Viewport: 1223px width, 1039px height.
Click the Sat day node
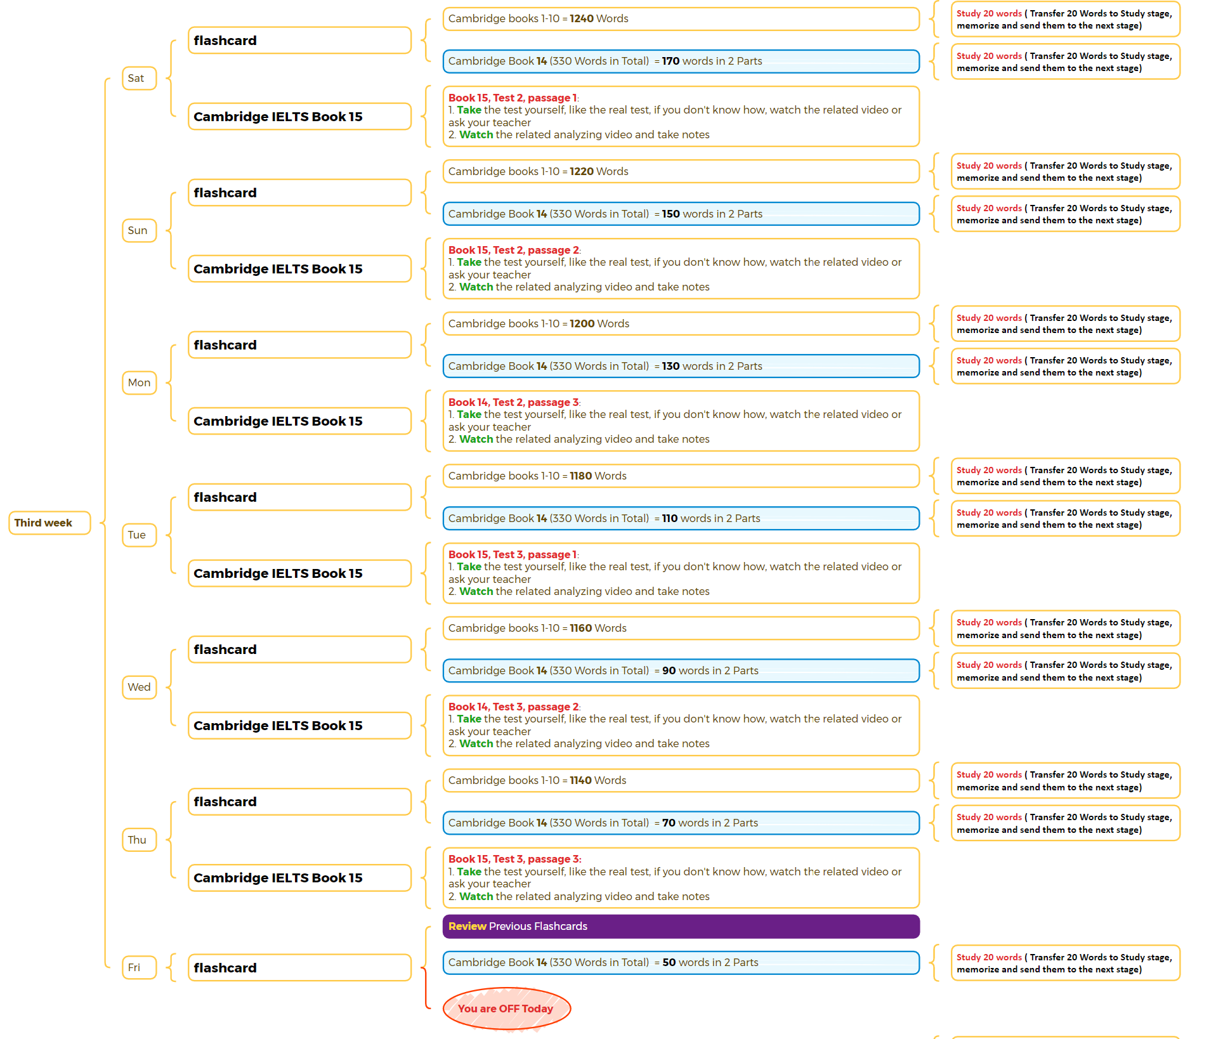pos(139,78)
